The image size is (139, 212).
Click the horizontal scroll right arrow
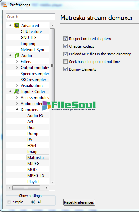(47, 188)
